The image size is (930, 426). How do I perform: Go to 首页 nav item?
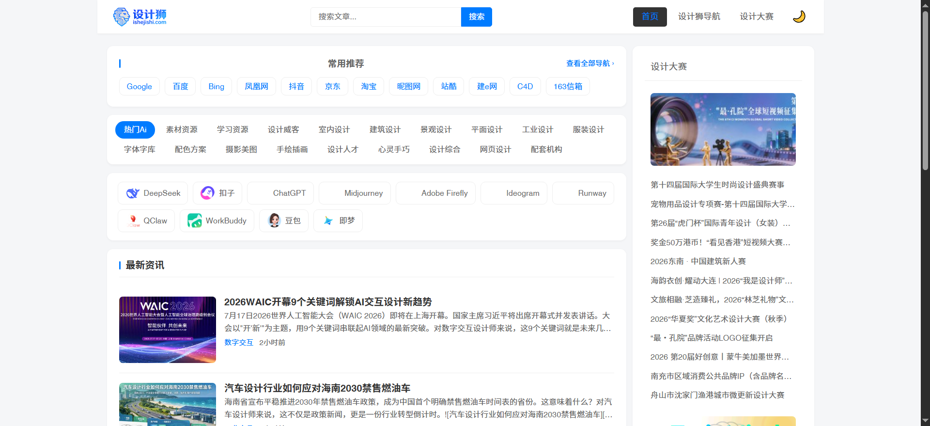(650, 16)
